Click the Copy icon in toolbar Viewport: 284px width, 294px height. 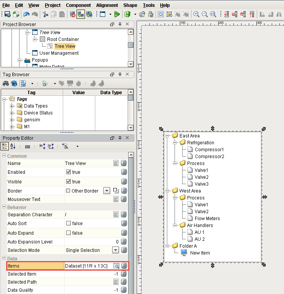(x=54, y=14)
